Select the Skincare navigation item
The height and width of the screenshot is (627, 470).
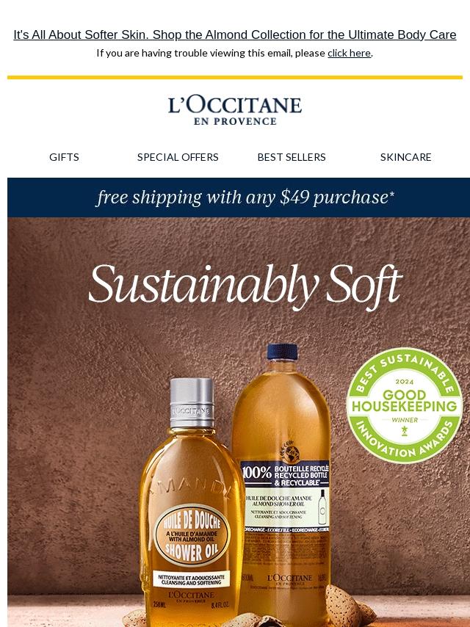[x=405, y=157]
